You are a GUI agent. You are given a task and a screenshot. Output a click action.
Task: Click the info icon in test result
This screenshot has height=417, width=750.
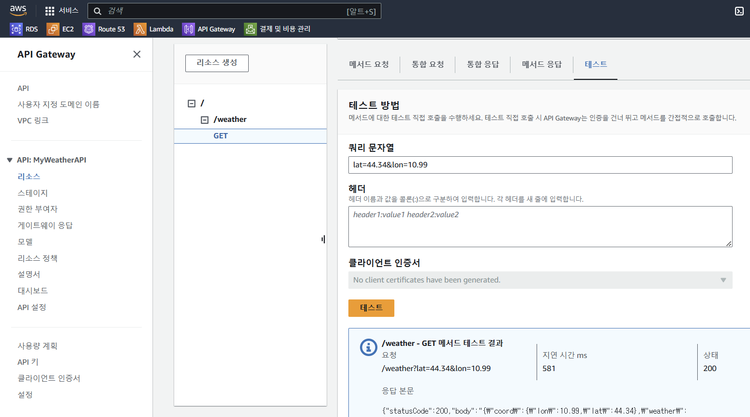click(369, 347)
